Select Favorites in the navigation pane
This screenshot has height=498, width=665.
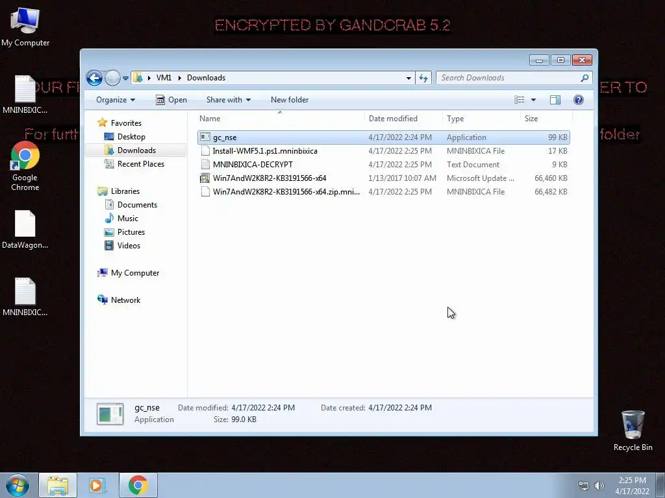(126, 123)
